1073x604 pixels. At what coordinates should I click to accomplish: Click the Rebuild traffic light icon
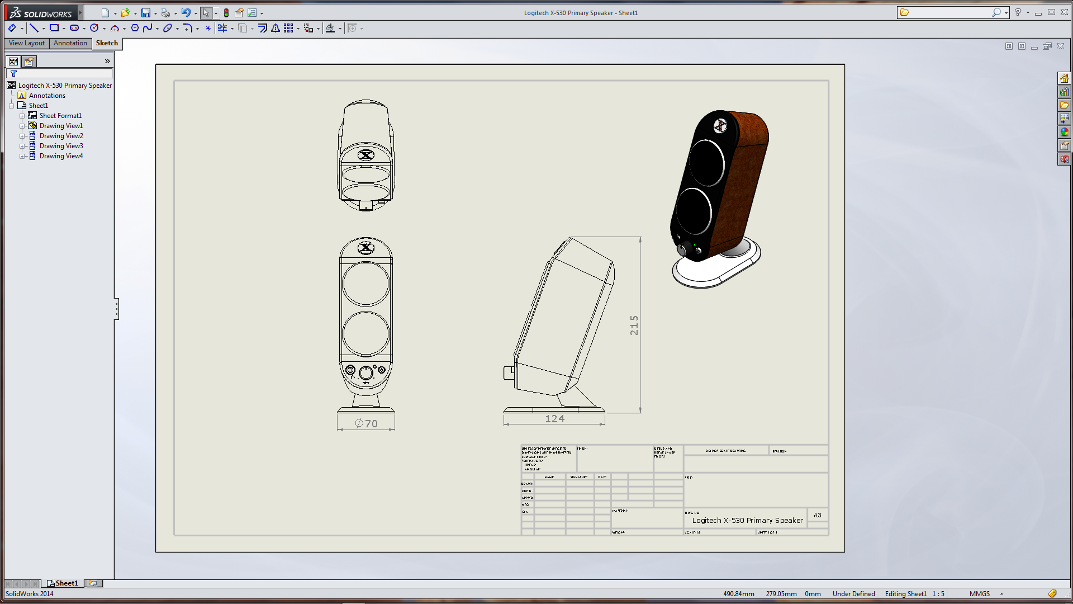click(226, 13)
